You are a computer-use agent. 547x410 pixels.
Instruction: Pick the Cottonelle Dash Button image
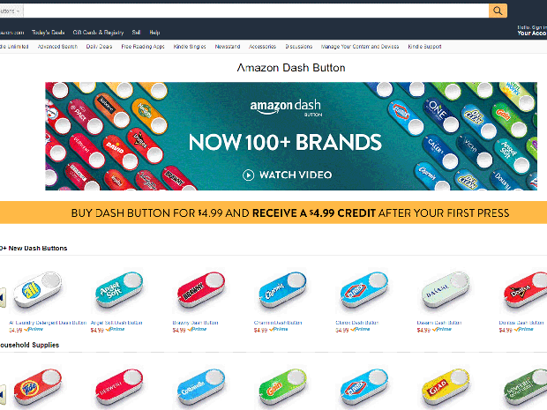[x=200, y=387]
